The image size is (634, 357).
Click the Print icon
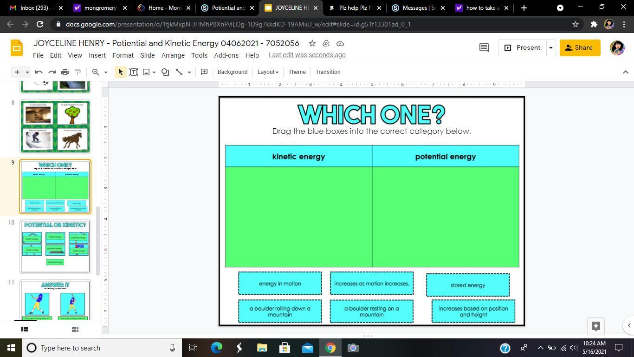click(65, 72)
